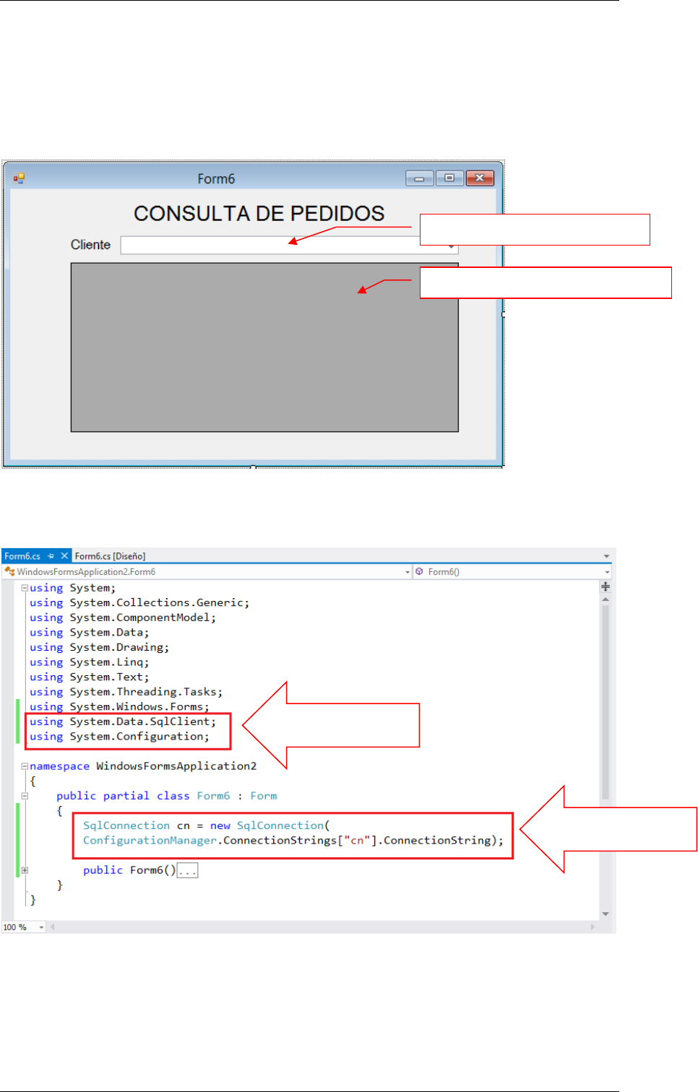This screenshot has height=1092, width=698.
Task: Switch to the Form6.cs code tab
Action: (22, 556)
